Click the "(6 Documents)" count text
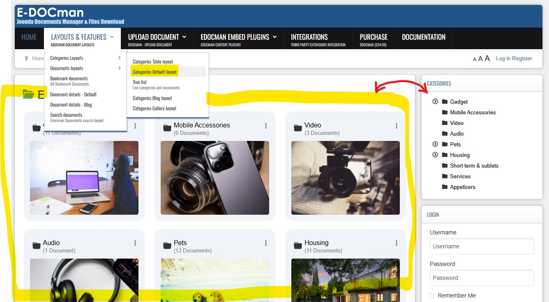This screenshot has height=302, width=549. (191, 133)
